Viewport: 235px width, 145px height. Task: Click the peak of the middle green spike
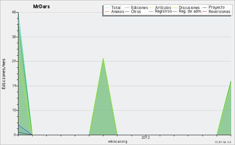point(103,58)
